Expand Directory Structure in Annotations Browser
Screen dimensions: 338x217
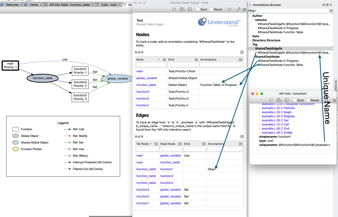[x=250, y=41]
